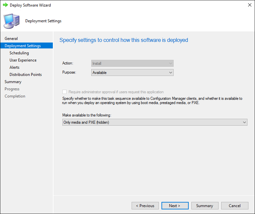255x214 pixels.
Task: Open the Make available to the following dropdown
Action: pyautogui.click(x=155, y=122)
